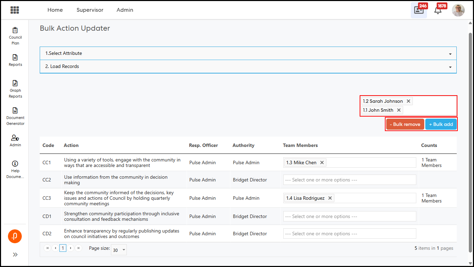474x267 pixels.
Task: Click the Team Members field for CC2
Action: point(349,180)
